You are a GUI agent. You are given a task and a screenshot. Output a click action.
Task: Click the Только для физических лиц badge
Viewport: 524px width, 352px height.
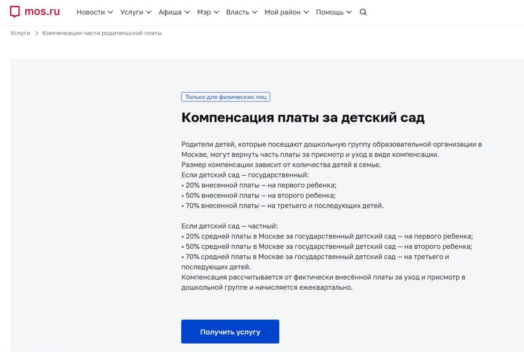pos(226,97)
